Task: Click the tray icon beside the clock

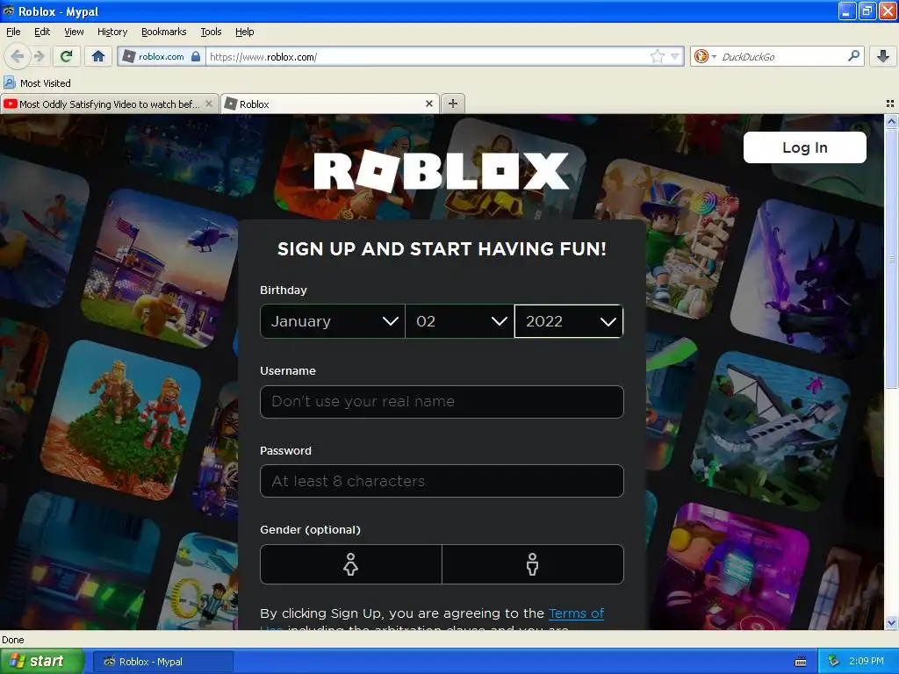Action: pos(833,661)
